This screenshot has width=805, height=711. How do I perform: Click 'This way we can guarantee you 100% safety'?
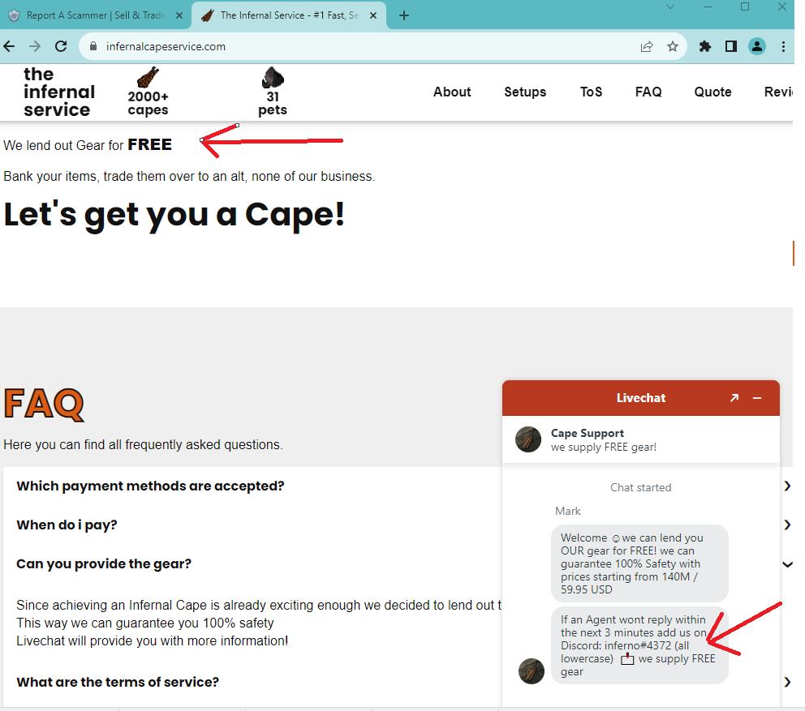tap(144, 623)
